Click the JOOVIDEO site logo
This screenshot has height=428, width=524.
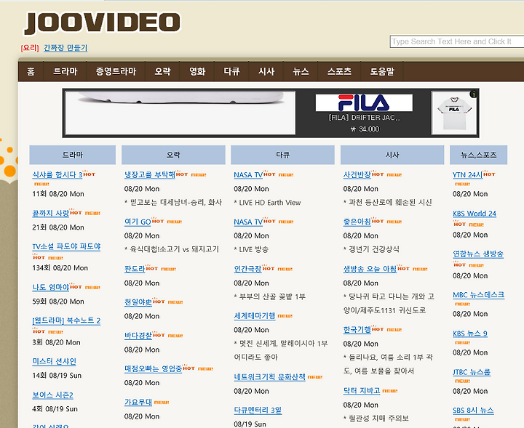[x=103, y=23]
